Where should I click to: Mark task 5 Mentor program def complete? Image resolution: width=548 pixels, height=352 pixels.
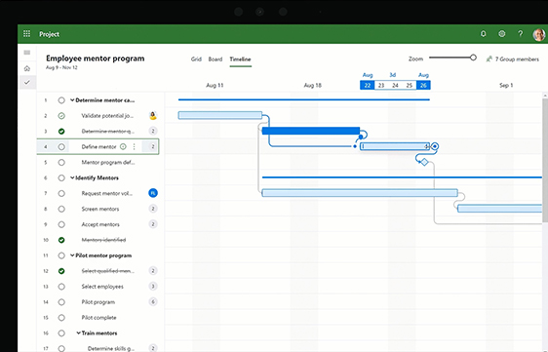pos(61,162)
